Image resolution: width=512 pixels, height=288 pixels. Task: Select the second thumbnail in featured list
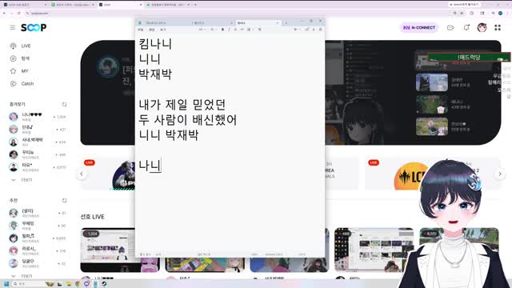pos(432,82)
